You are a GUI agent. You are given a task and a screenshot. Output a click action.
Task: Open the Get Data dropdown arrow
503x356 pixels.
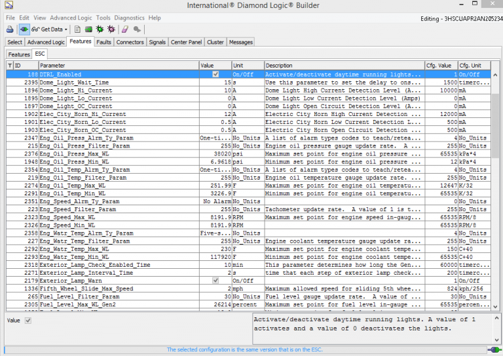click(66, 30)
